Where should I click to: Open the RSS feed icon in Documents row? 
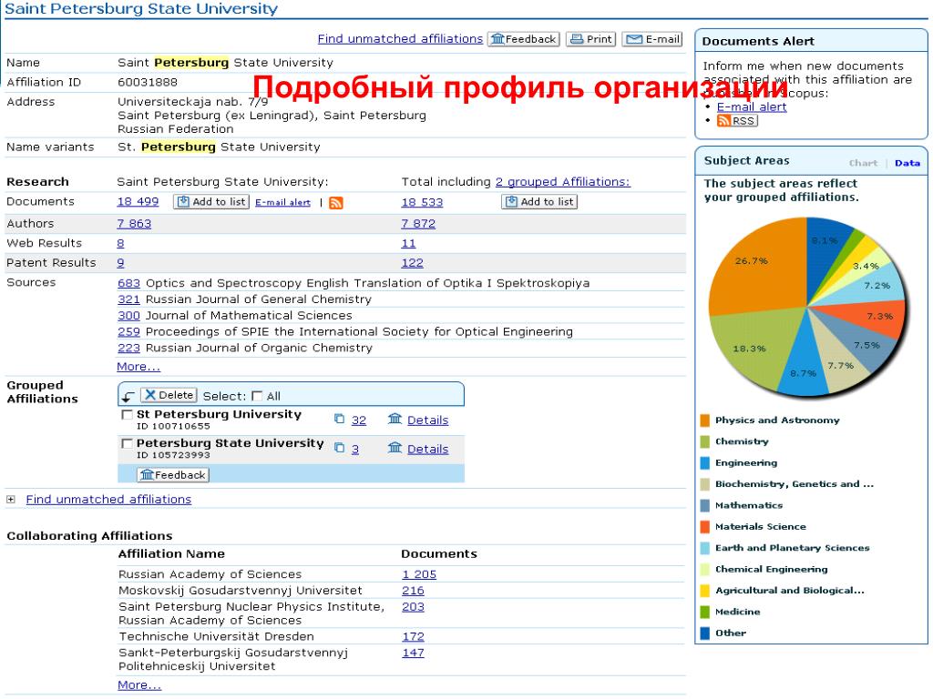point(335,203)
